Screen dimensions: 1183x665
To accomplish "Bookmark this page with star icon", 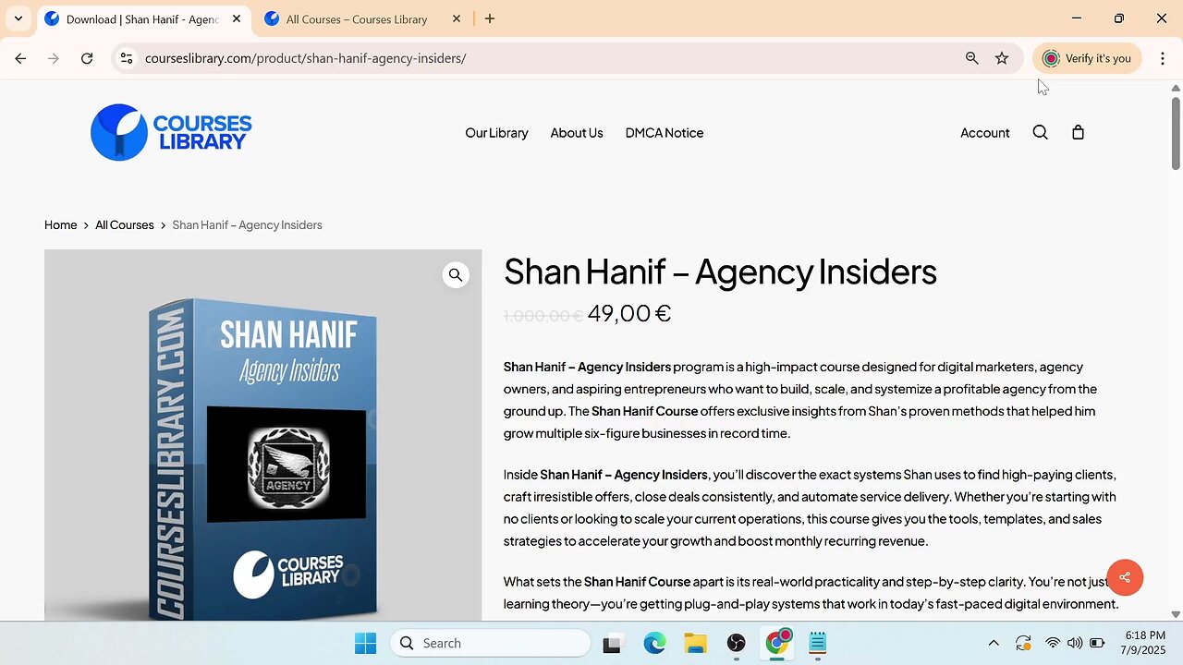I will [x=1002, y=58].
